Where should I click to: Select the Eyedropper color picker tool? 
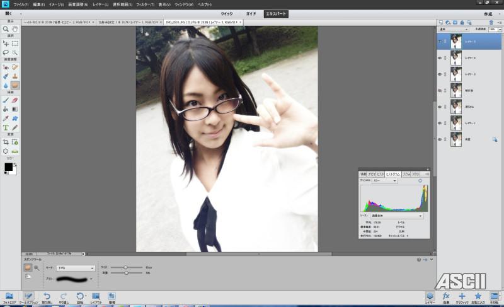click(6, 119)
